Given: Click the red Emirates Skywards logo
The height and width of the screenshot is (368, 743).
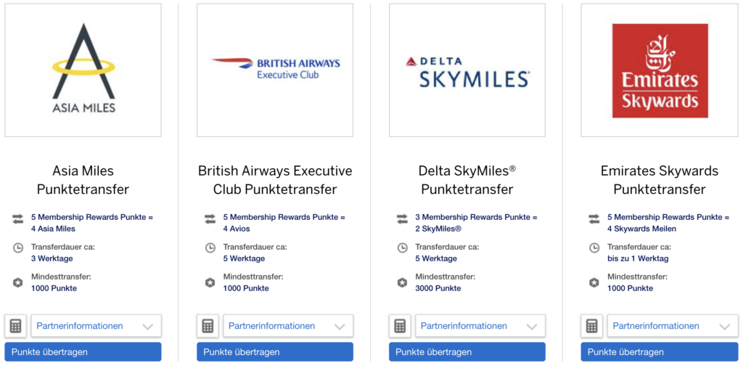Looking at the screenshot, I should 660,70.
